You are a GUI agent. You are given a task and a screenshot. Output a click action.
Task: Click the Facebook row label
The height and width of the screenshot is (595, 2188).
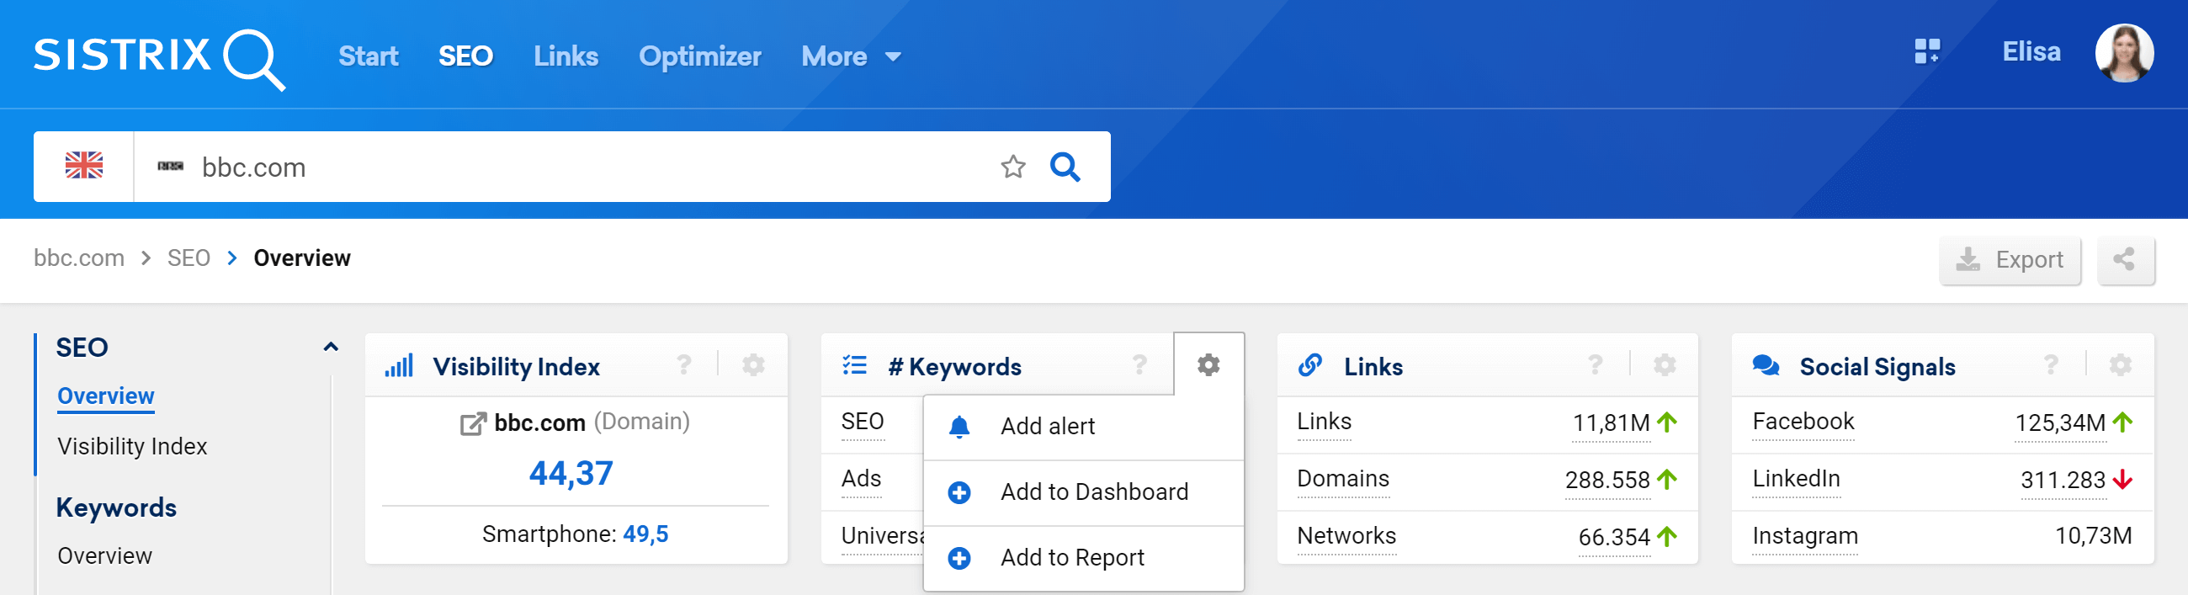(x=1803, y=422)
